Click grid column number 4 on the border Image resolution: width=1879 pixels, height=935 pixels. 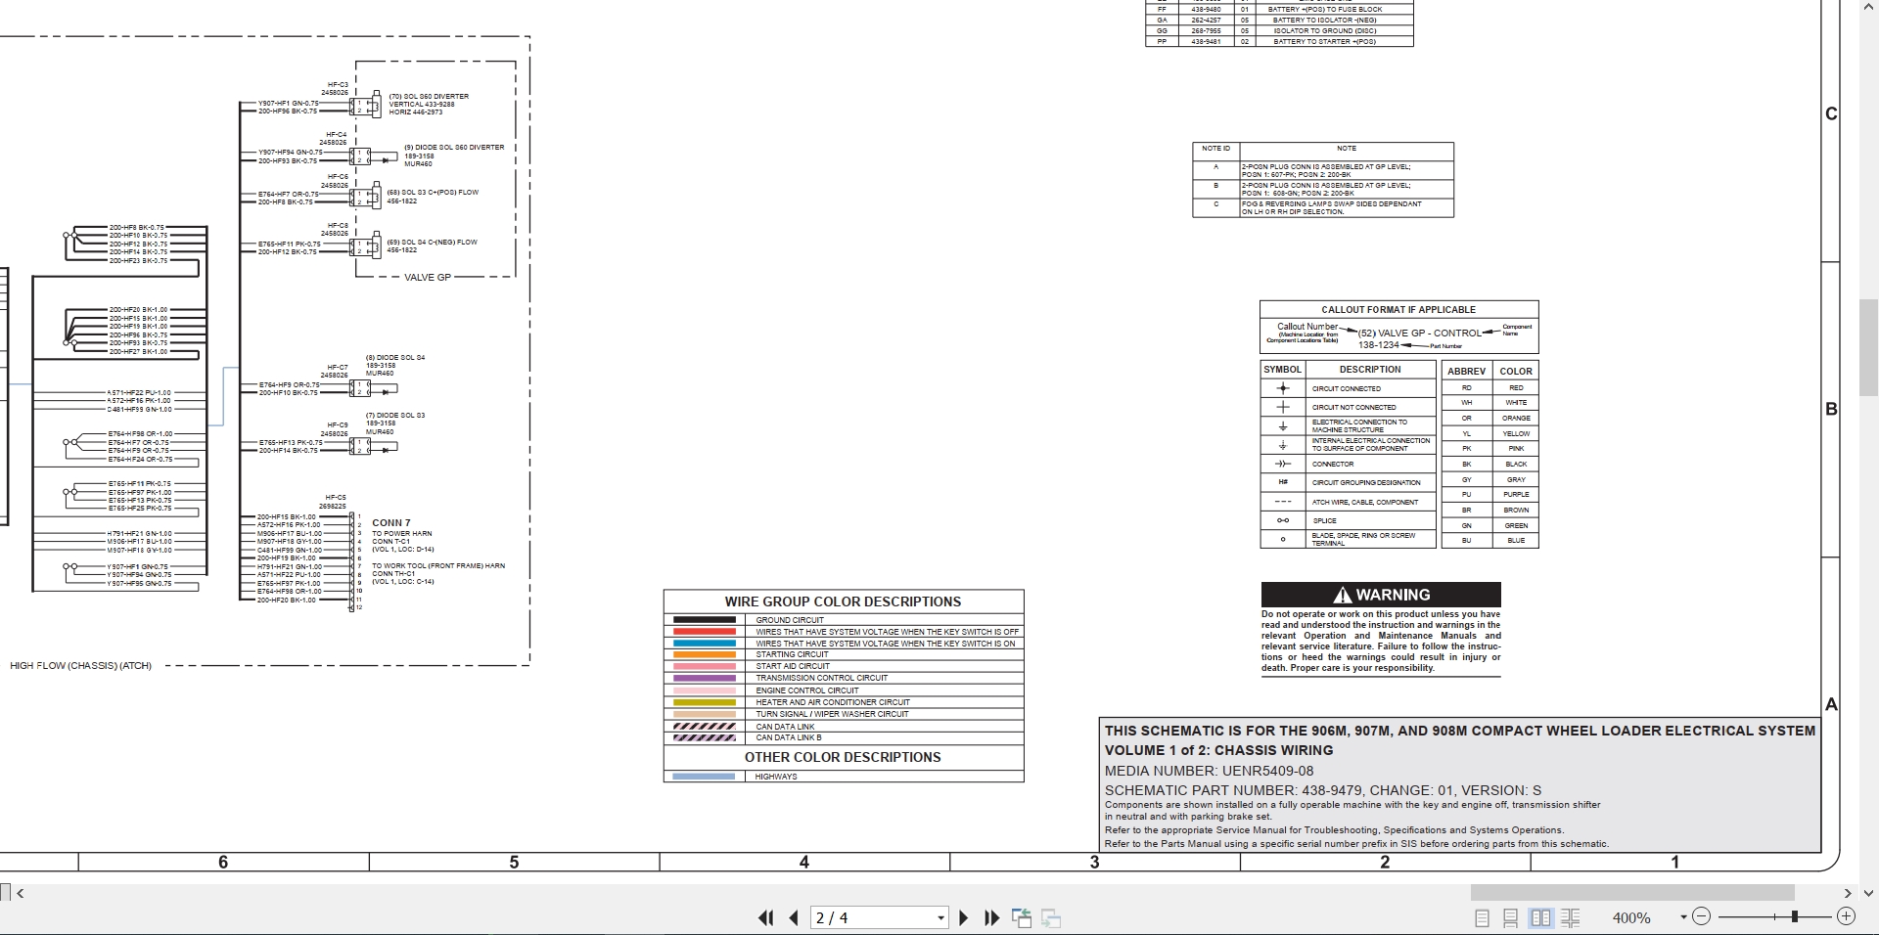(804, 862)
